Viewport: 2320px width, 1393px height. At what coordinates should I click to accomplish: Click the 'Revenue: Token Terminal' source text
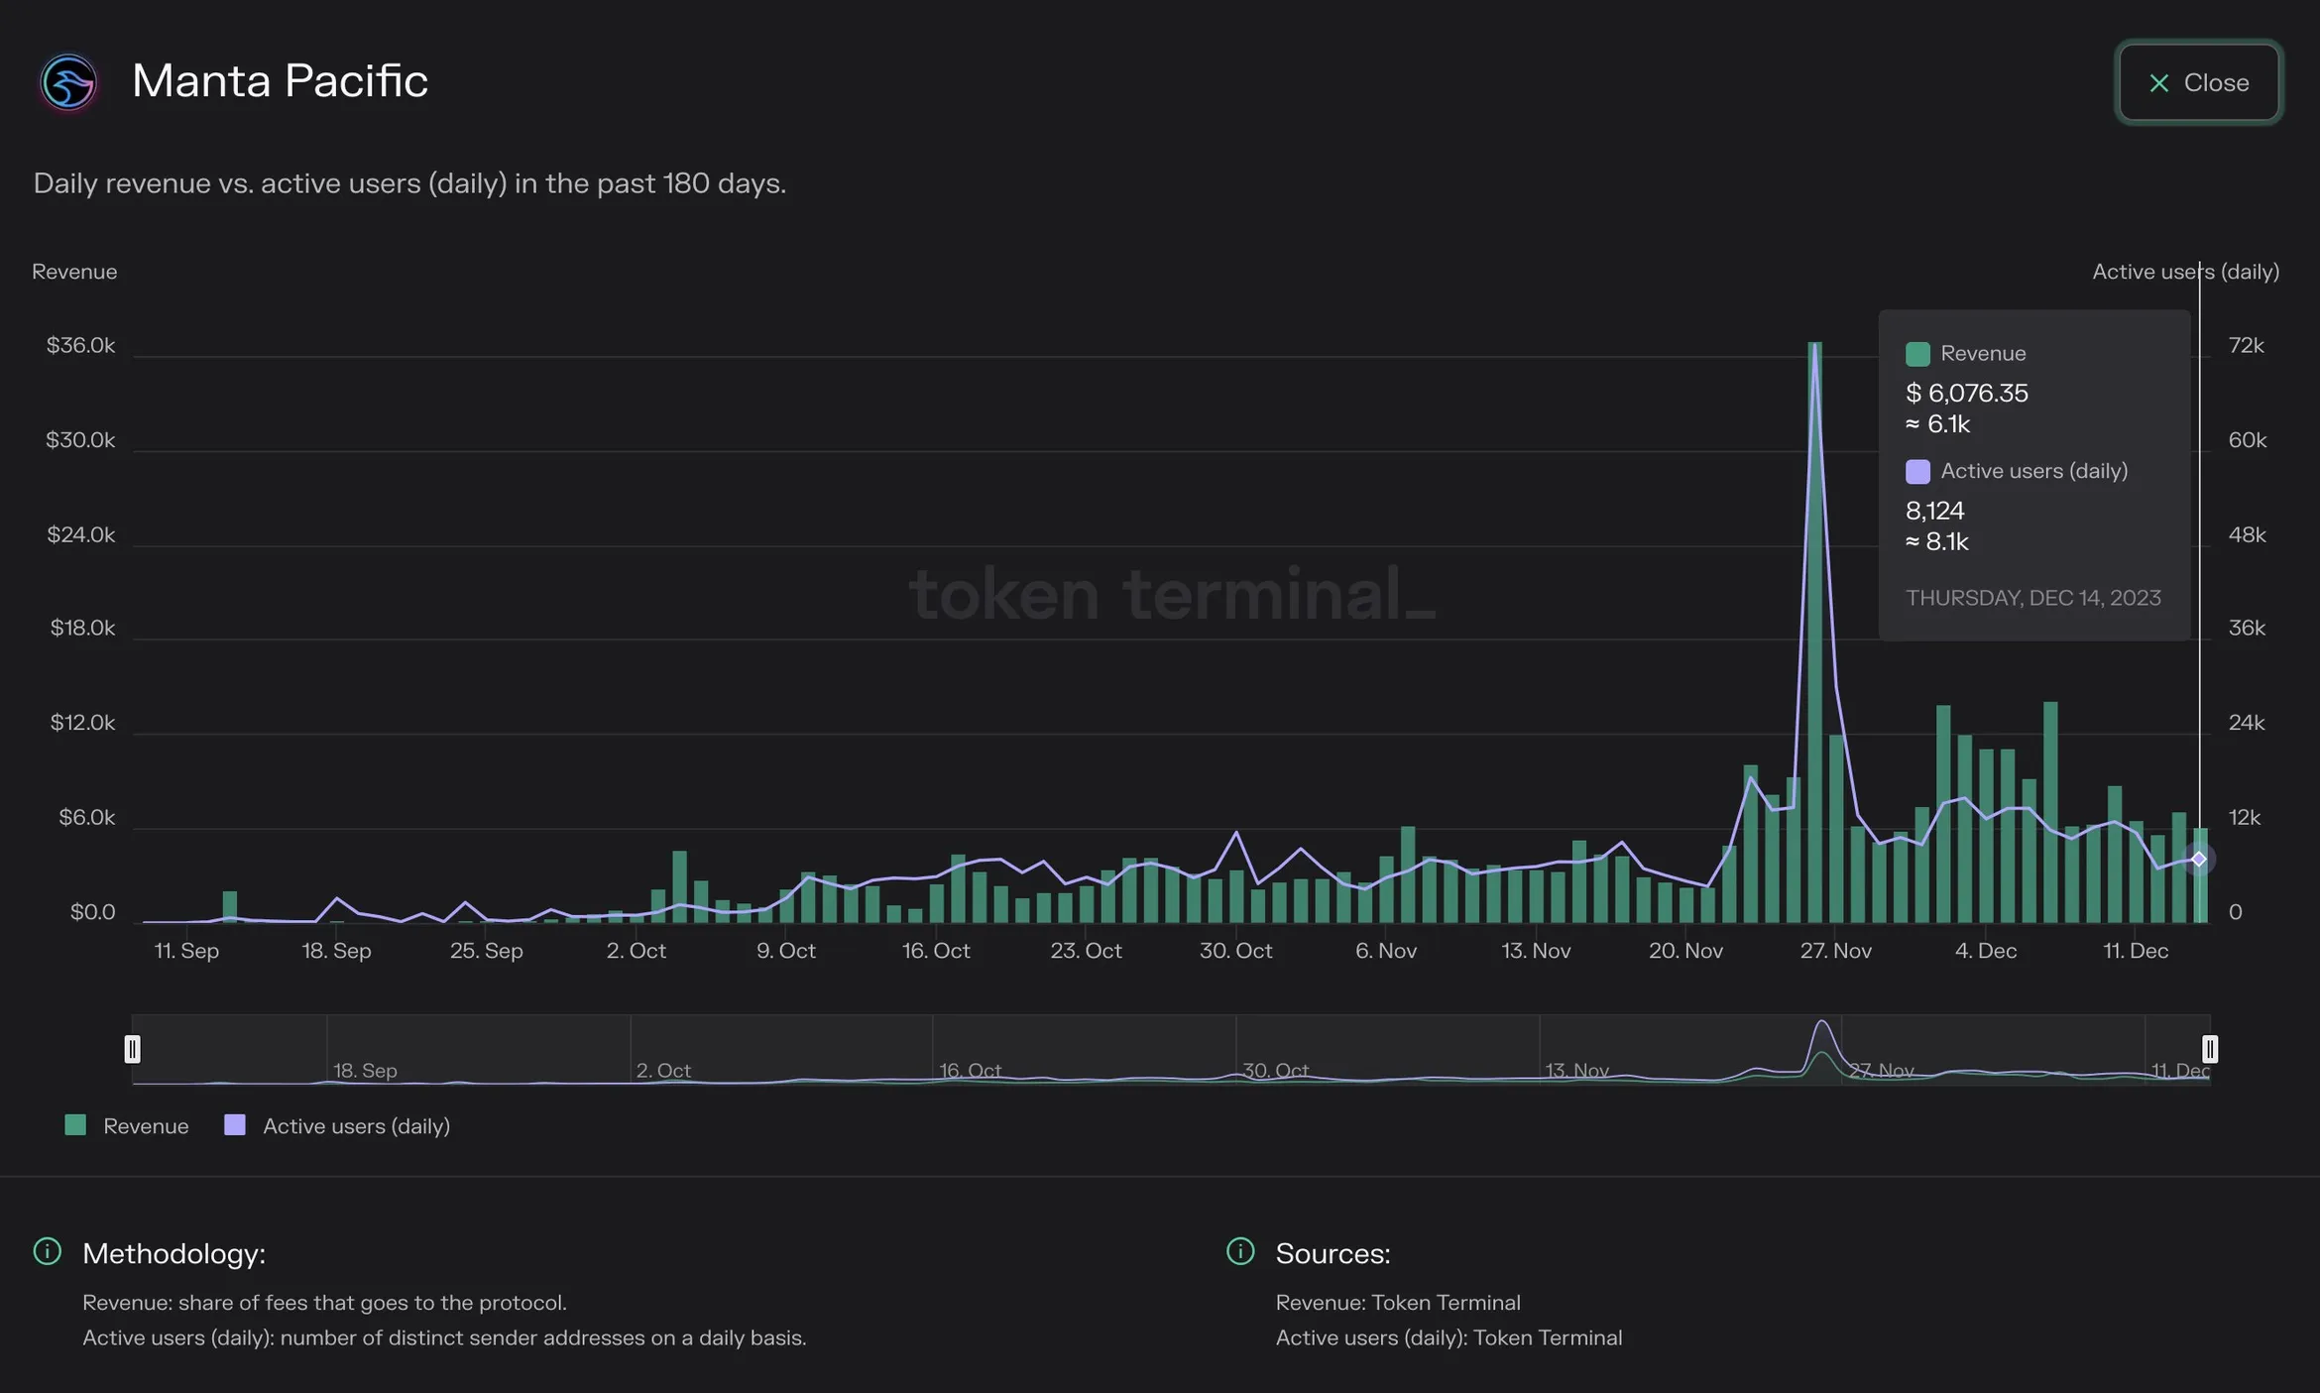click(x=1398, y=1303)
